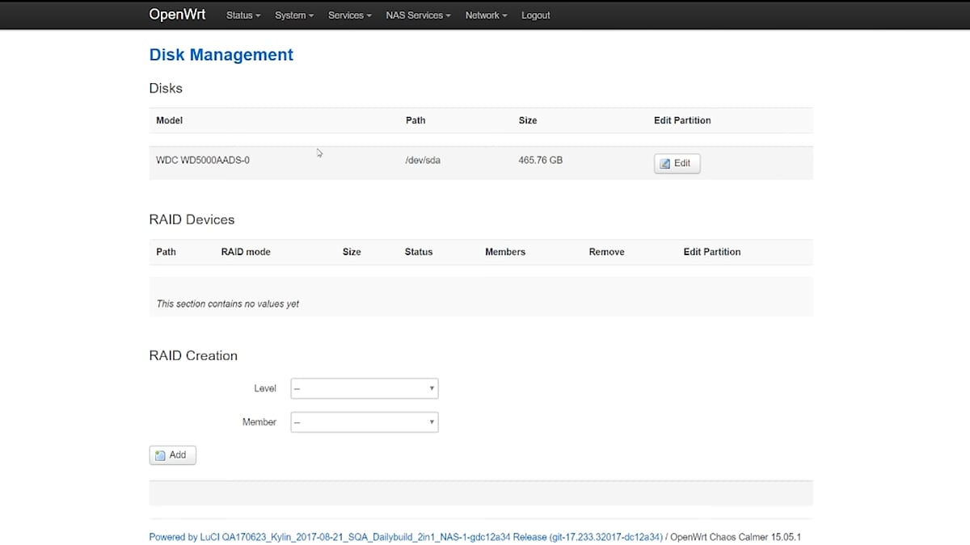970x545 pixels.
Task: Click the icon on the Add button
Action: pos(160,455)
